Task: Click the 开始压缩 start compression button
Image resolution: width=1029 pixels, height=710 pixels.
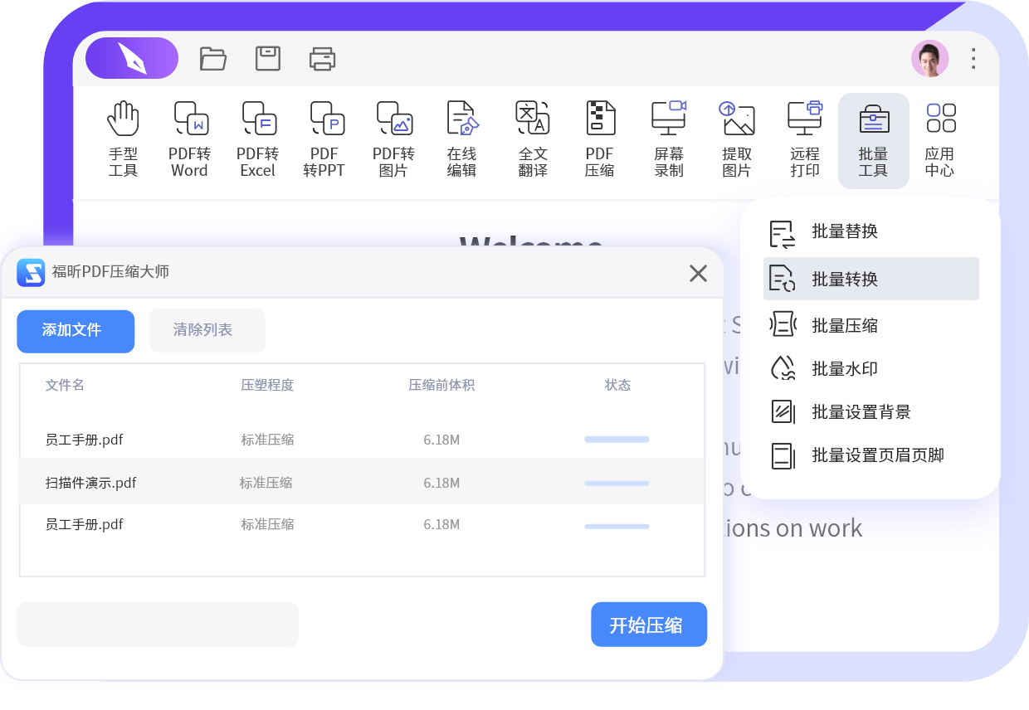Action: pyautogui.click(x=649, y=625)
